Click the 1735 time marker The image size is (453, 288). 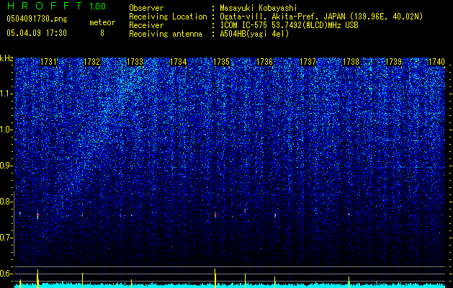[221, 62]
